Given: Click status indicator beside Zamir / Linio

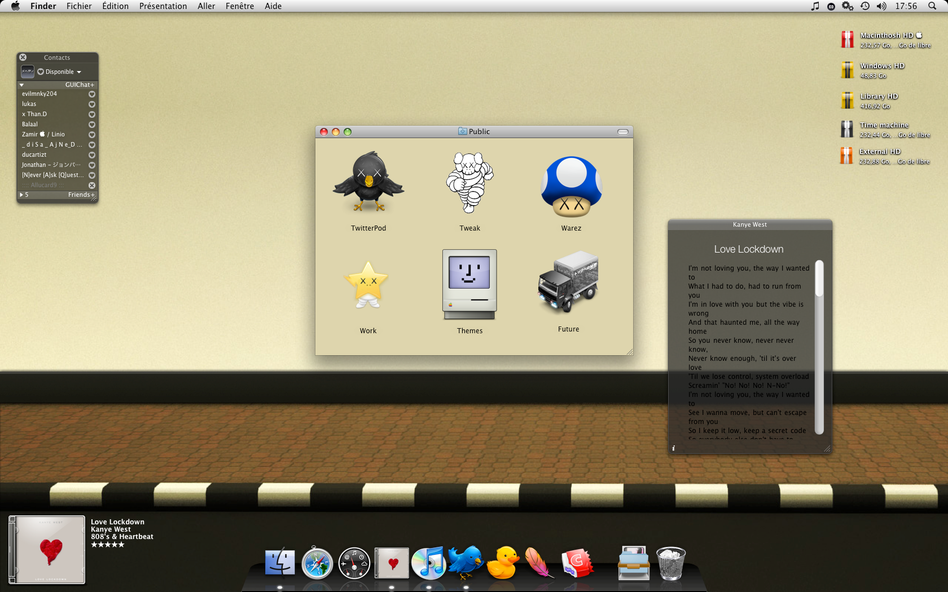Looking at the screenshot, I should coord(92,135).
